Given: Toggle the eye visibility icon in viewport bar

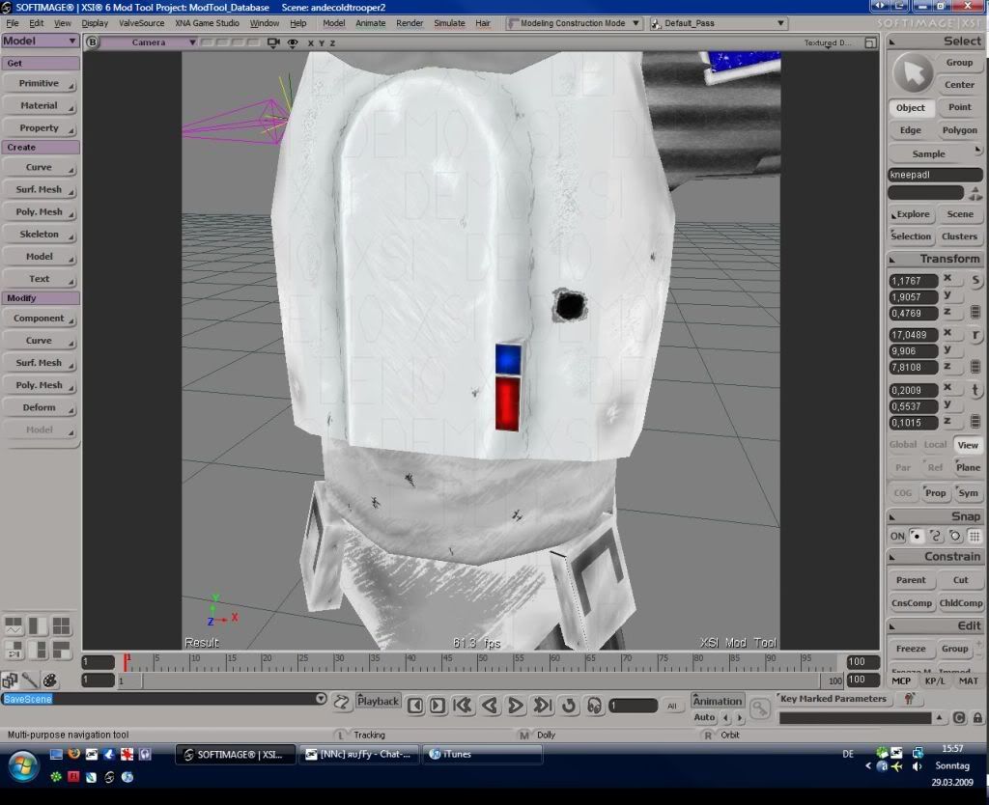Looking at the screenshot, I should [293, 42].
